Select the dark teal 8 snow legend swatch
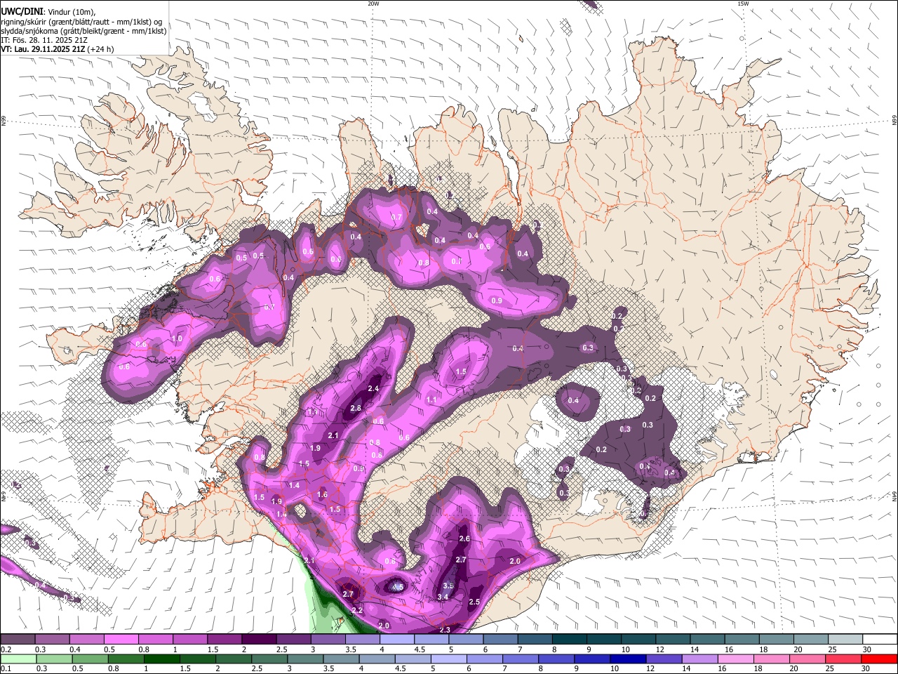The height and width of the screenshot is (674, 898). pyautogui.click(x=570, y=640)
